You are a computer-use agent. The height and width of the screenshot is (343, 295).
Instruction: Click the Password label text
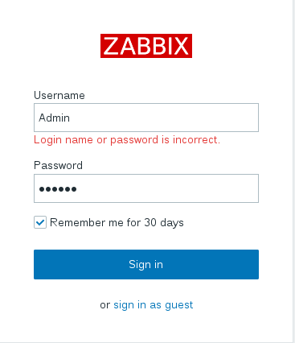(x=58, y=165)
